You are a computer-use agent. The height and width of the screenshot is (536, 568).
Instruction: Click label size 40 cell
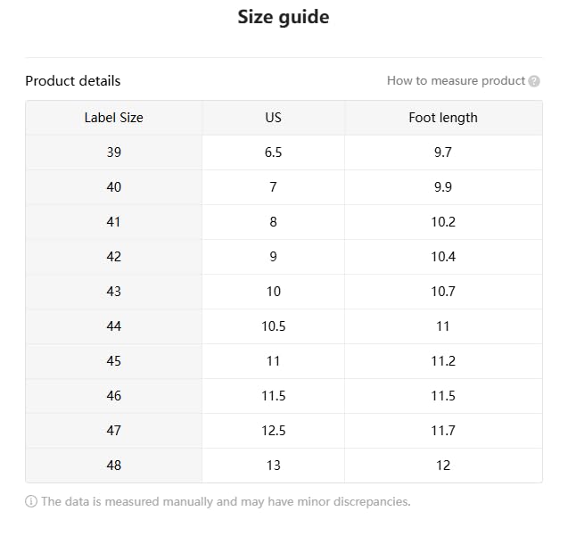coord(113,187)
